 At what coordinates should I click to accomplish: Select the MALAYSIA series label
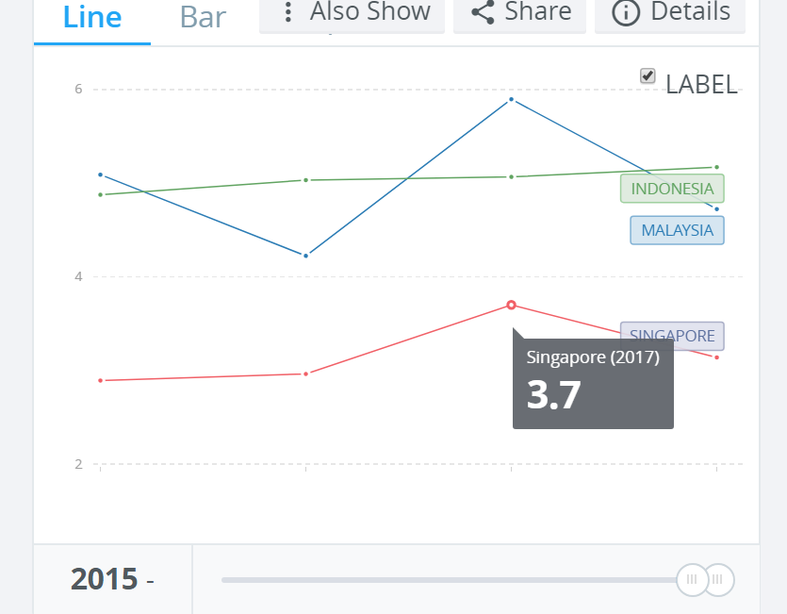coord(677,230)
